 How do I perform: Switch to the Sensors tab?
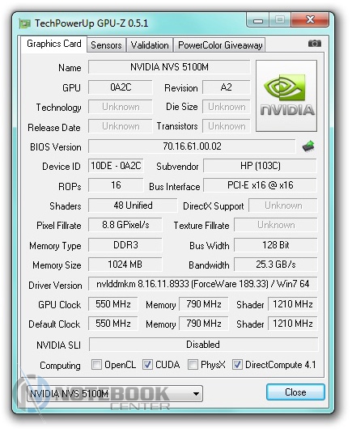point(106,45)
